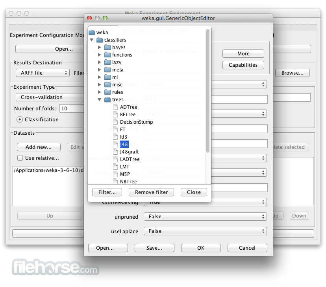326x287 pixels.
Task: Select DecisionStump in the tree
Action: [136, 122]
